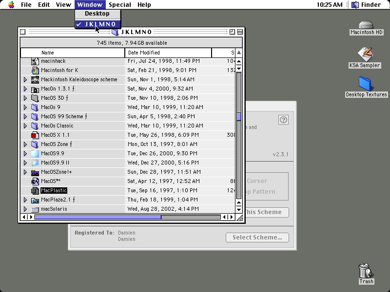
Task: Sort list by Date Modified column header
Action: point(168,53)
